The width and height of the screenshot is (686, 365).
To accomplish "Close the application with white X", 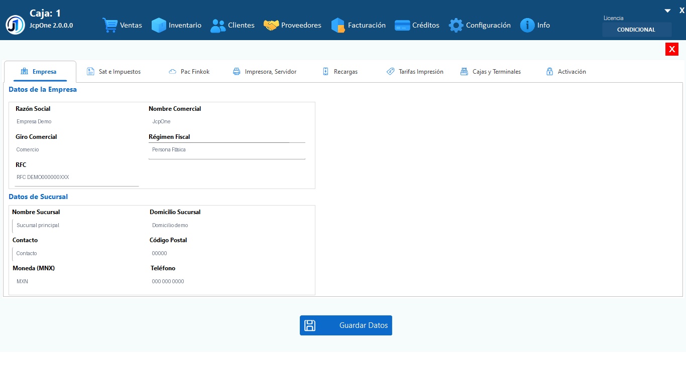I will pos(682,10).
